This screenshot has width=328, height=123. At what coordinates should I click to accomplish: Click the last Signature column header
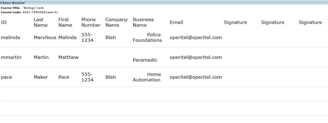coord(310,22)
